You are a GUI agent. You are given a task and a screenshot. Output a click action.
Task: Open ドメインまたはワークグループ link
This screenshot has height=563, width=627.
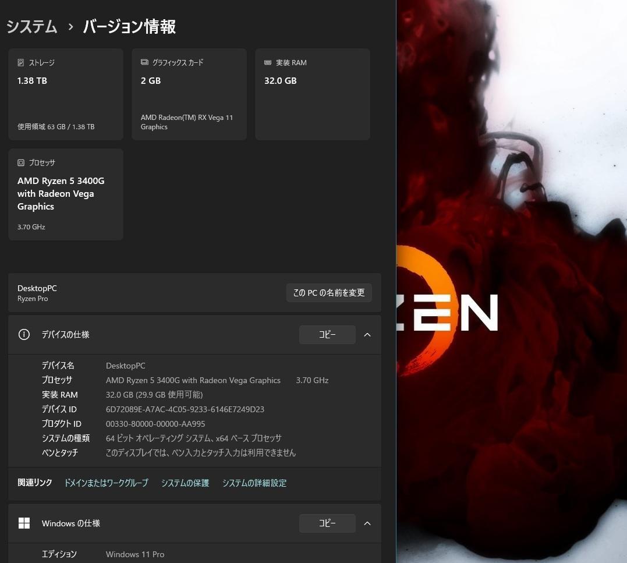[106, 483]
